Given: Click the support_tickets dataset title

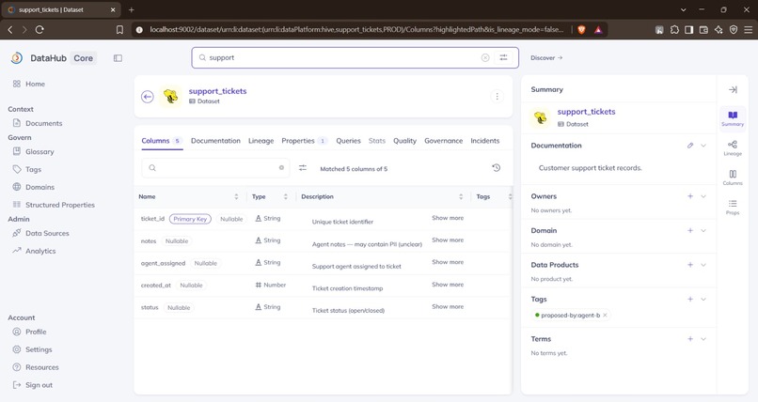Looking at the screenshot, I should click(217, 91).
